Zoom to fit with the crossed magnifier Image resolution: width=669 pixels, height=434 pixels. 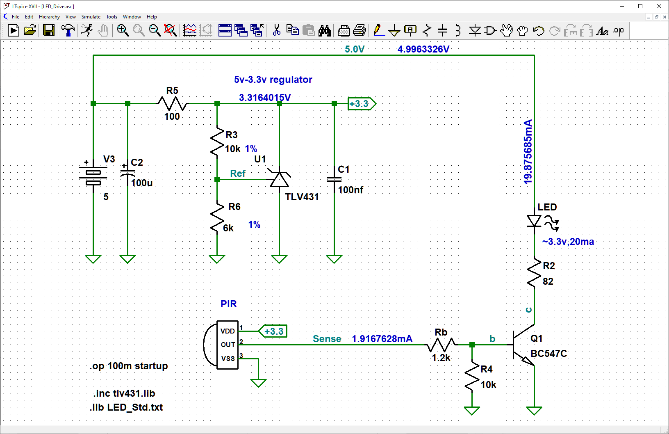pyautogui.click(x=170, y=30)
